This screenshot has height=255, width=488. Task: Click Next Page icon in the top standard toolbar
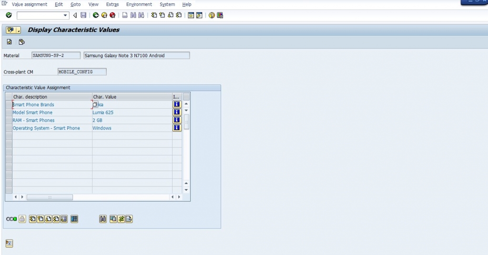click(x=171, y=15)
